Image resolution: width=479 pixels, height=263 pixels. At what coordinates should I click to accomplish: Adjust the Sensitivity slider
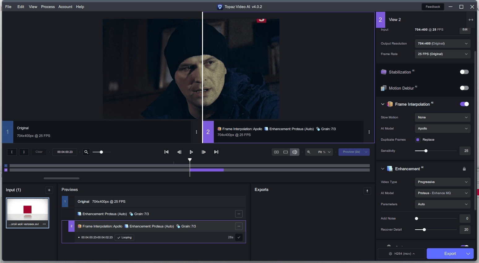click(436, 151)
